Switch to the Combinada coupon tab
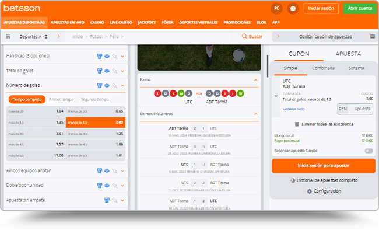The height and width of the screenshot is (230, 379). click(x=323, y=68)
